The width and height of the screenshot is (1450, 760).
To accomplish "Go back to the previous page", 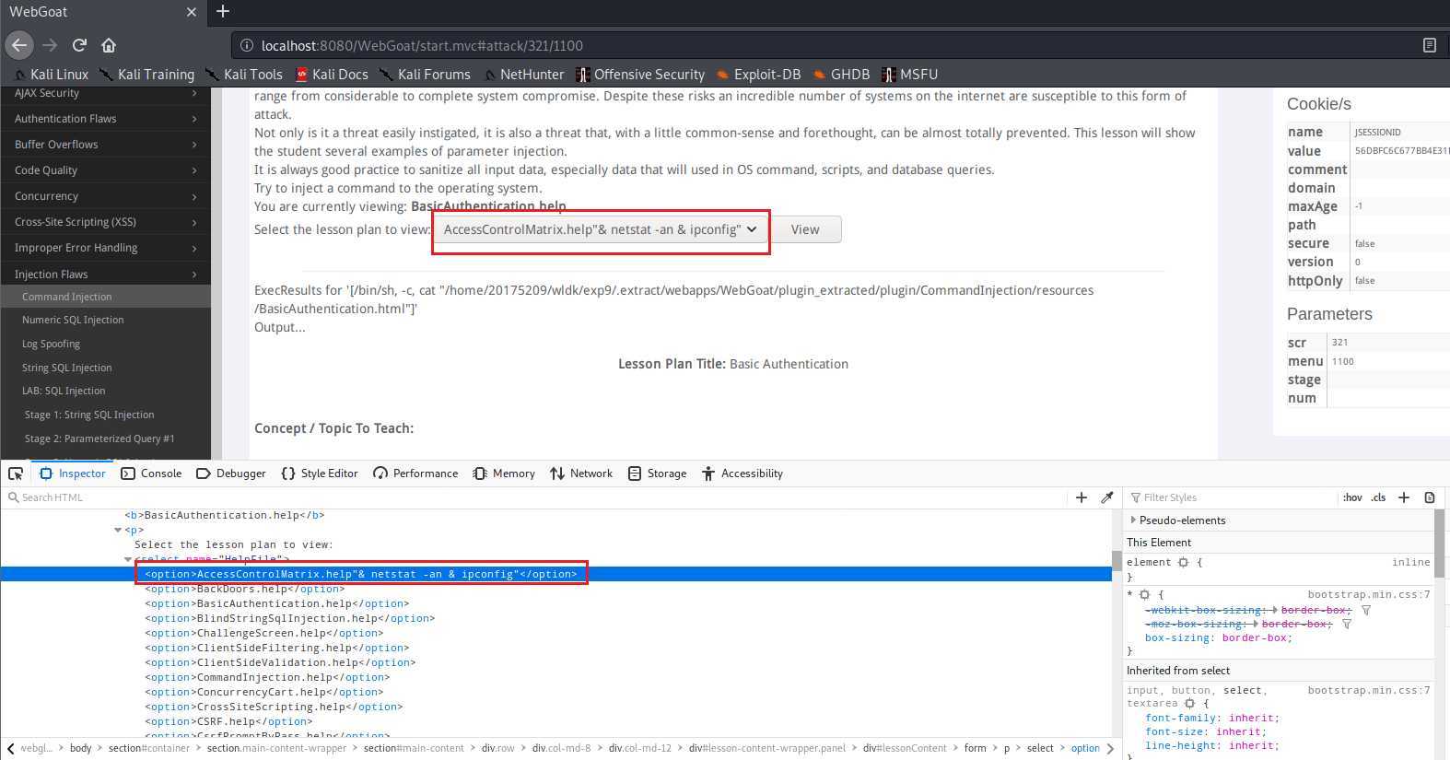I will (19, 44).
